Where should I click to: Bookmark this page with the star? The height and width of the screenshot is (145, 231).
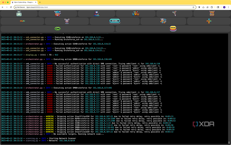(193, 7)
